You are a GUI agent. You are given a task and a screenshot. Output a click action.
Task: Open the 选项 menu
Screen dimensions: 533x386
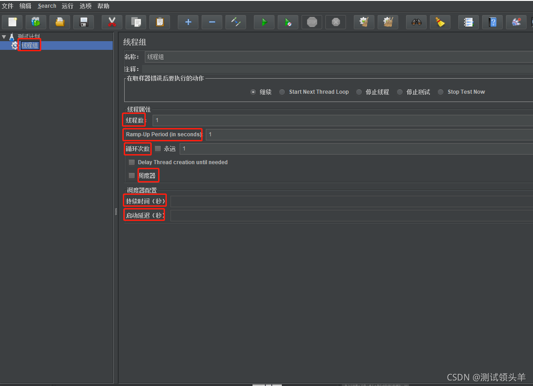point(85,6)
